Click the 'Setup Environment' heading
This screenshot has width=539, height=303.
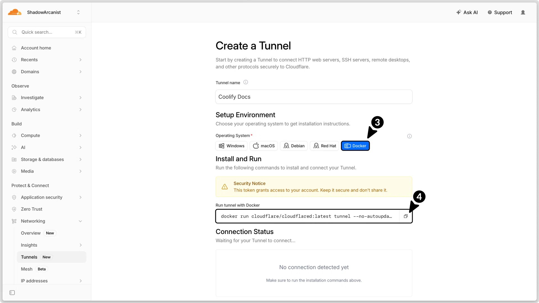(x=245, y=115)
